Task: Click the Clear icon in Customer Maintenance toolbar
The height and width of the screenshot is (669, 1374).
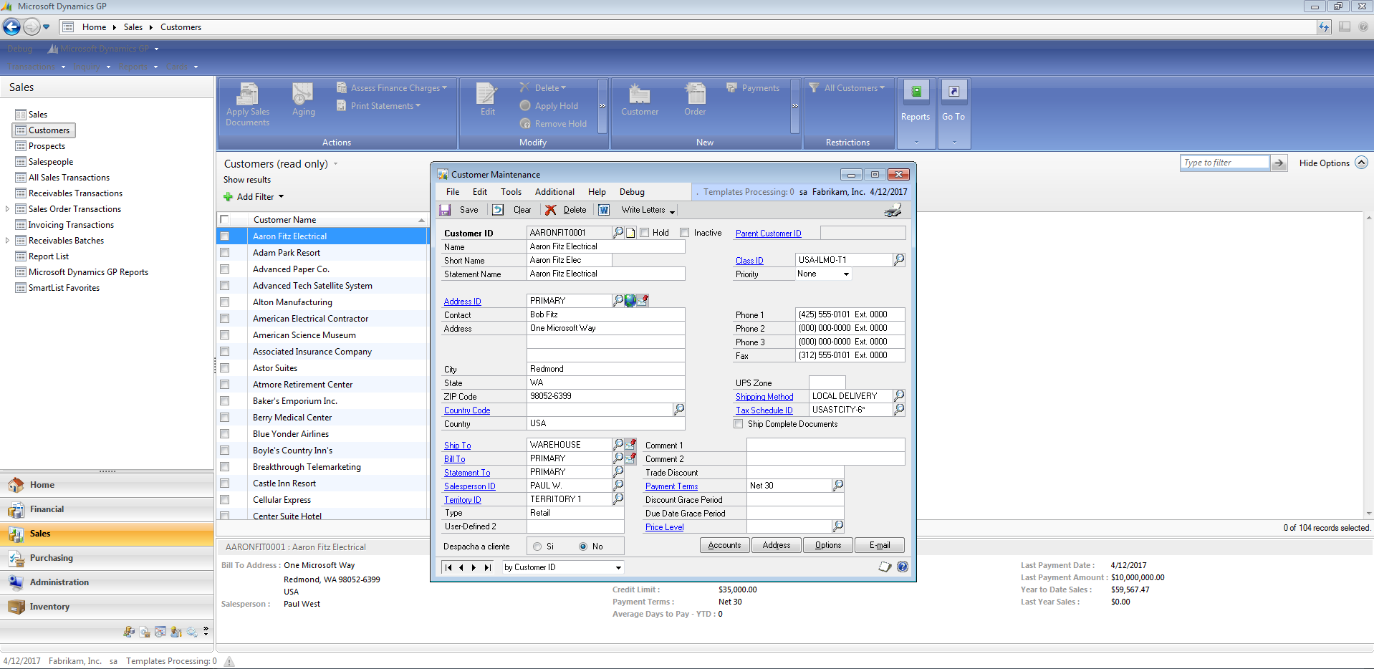Action: pyautogui.click(x=498, y=210)
